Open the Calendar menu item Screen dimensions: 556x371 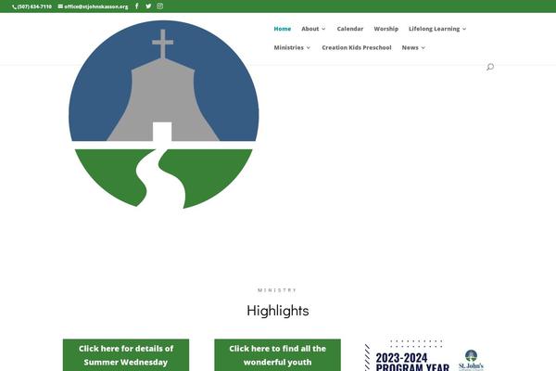[x=350, y=29]
